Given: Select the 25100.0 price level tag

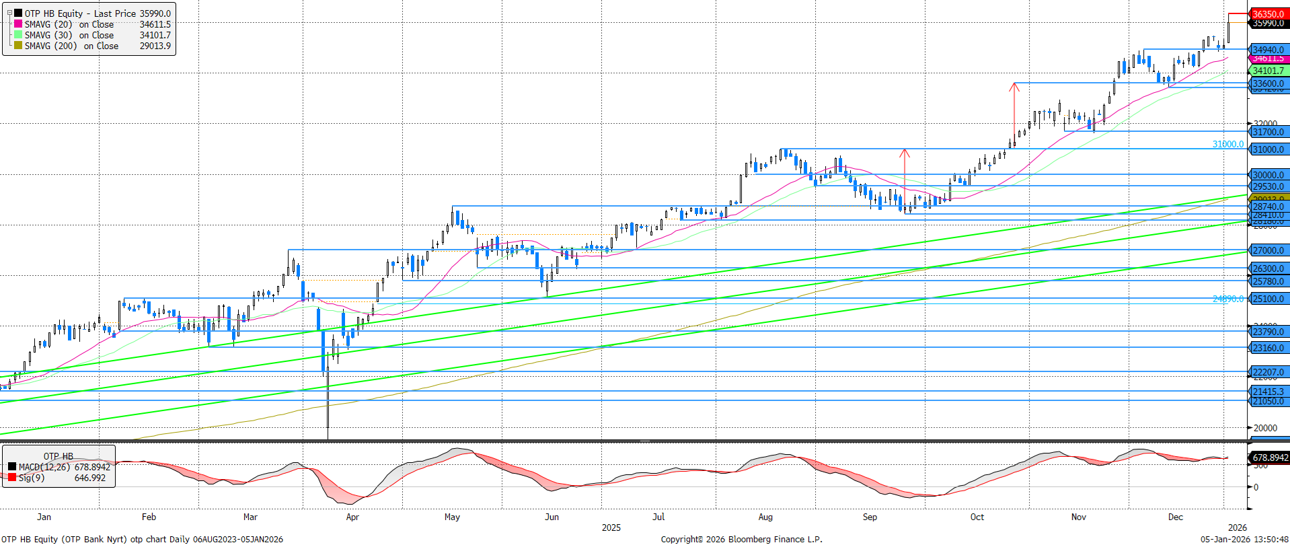Looking at the screenshot, I should pyautogui.click(x=1268, y=299).
